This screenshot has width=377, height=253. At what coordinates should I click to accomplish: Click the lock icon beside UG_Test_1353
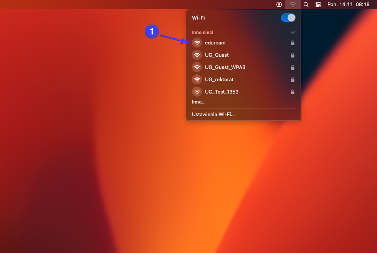tap(293, 92)
